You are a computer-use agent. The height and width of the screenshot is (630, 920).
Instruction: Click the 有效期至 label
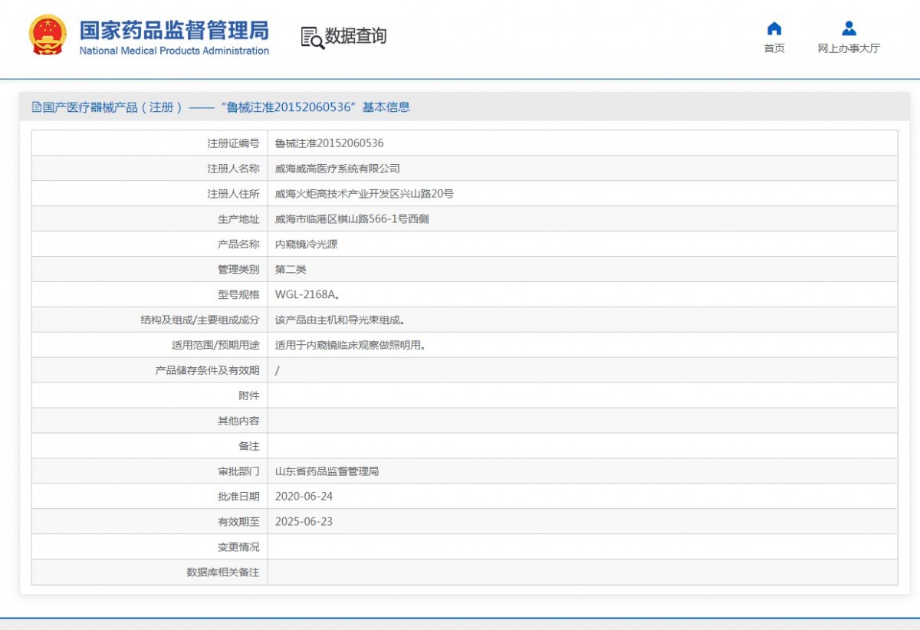(238, 523)
